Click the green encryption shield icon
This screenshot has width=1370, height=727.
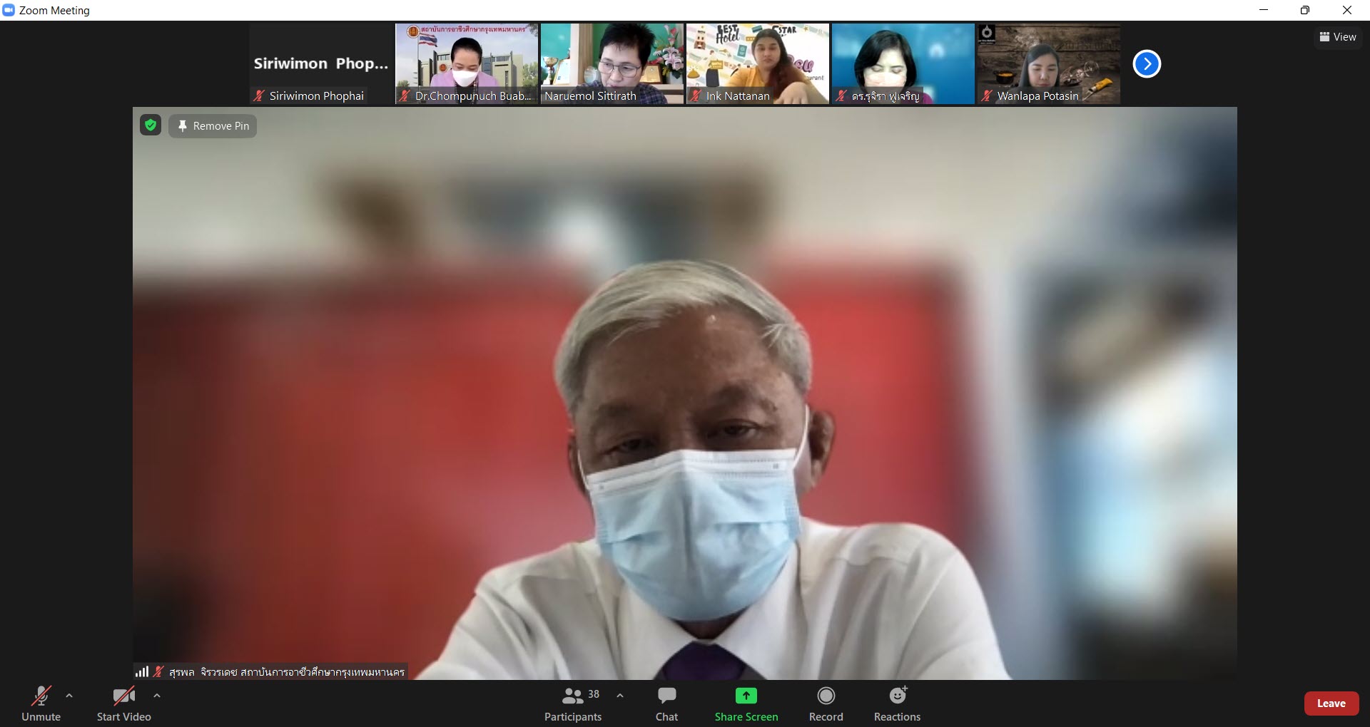[x=151, y=125]
